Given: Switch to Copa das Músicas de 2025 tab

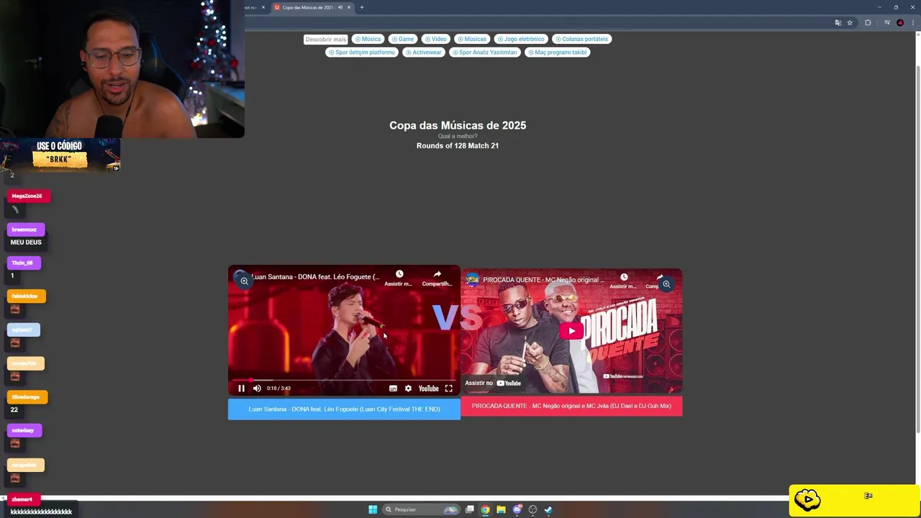Looking at the screenshot, I should point(307,7).
